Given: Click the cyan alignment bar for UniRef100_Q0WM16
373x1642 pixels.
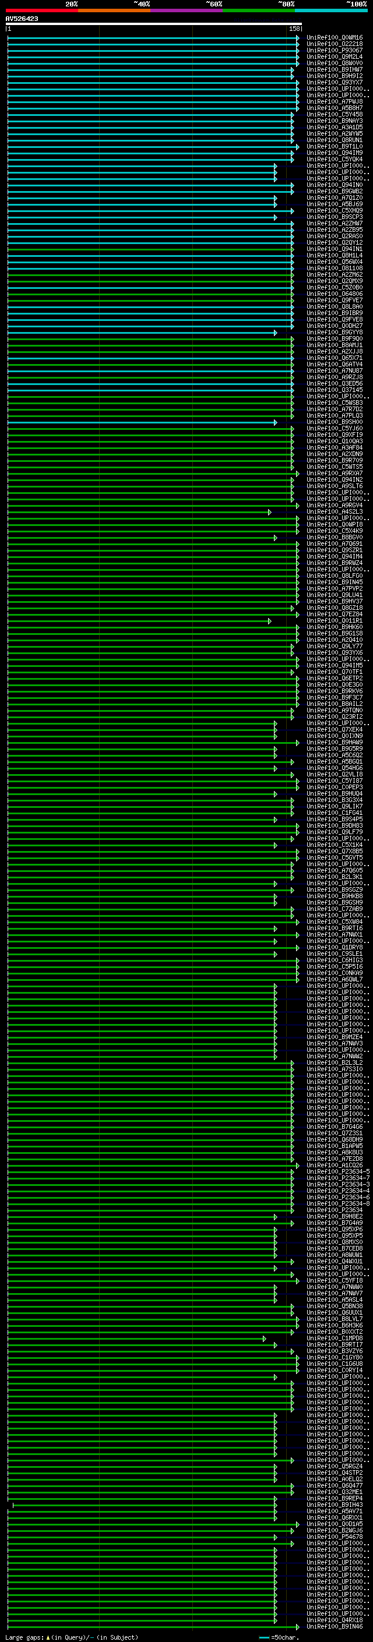Looking at the screenshot, I should tap(153, 38).
